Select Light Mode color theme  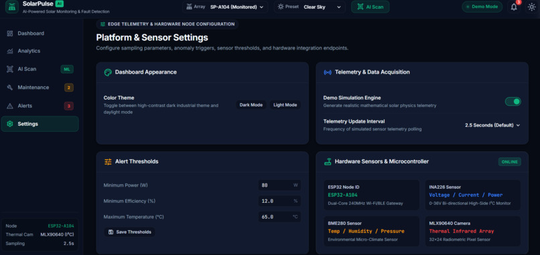(285, 105)
